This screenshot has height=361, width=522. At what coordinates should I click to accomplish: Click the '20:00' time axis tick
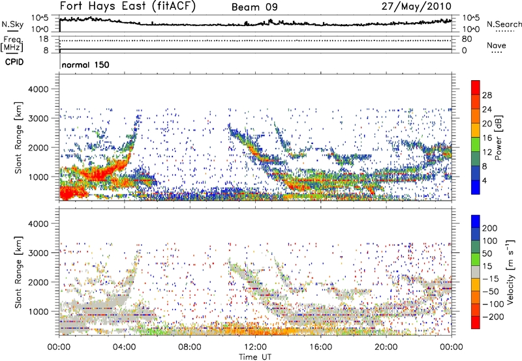point(386,347)
